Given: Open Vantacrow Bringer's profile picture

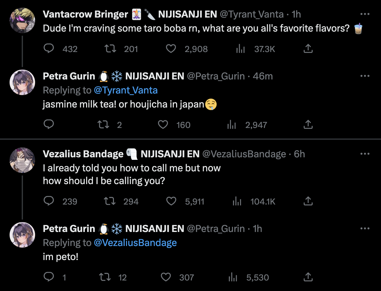Looking at the screenshot, I should click(22, 20).
